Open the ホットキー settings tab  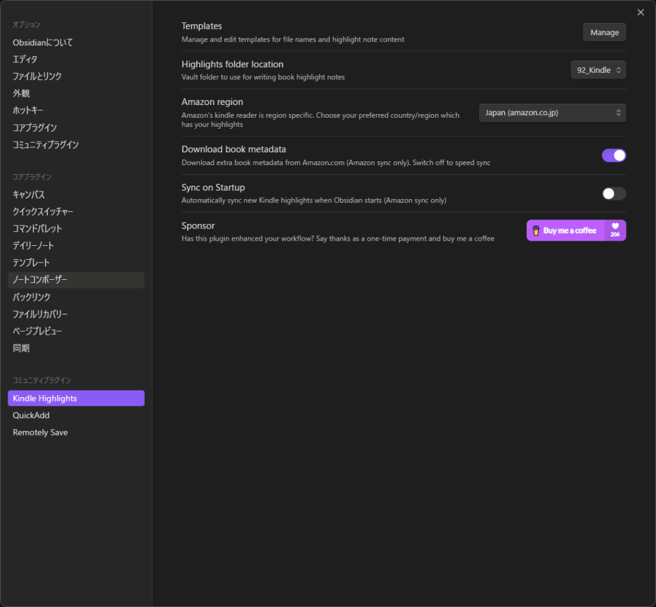76,110
